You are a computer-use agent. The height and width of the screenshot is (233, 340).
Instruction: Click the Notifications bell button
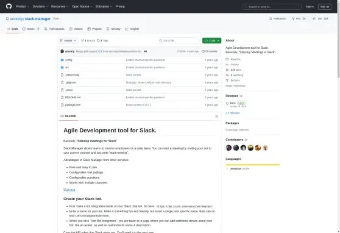point(277,19)
